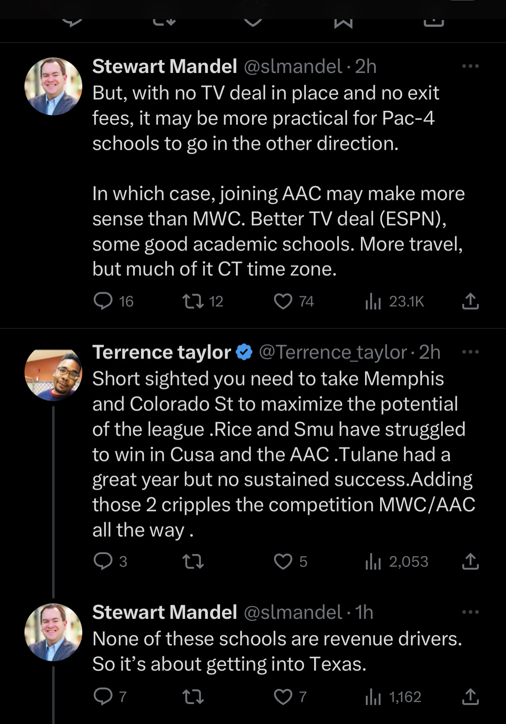Reply to the 'revenue drivers' tweet
The image size is (506, 724).
pyautogui.click(x=103, y=696)
